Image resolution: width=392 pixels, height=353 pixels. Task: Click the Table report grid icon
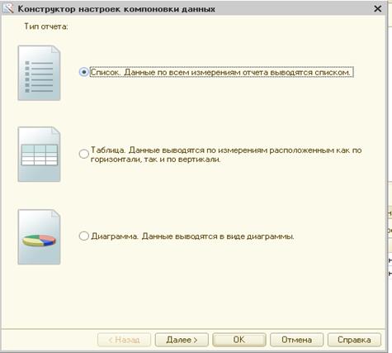pyautogui.click(x=39, y=155)
